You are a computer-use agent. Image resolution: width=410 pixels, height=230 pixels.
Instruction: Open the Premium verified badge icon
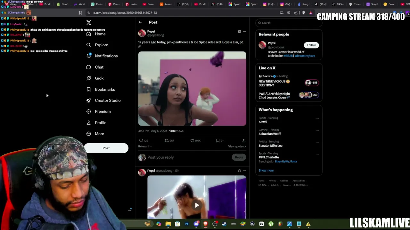[x=89, y=111]
